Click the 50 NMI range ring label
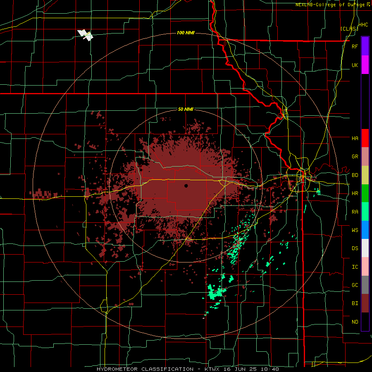The width and height of the screenshot is (372, 372). (x=186, y=109)
